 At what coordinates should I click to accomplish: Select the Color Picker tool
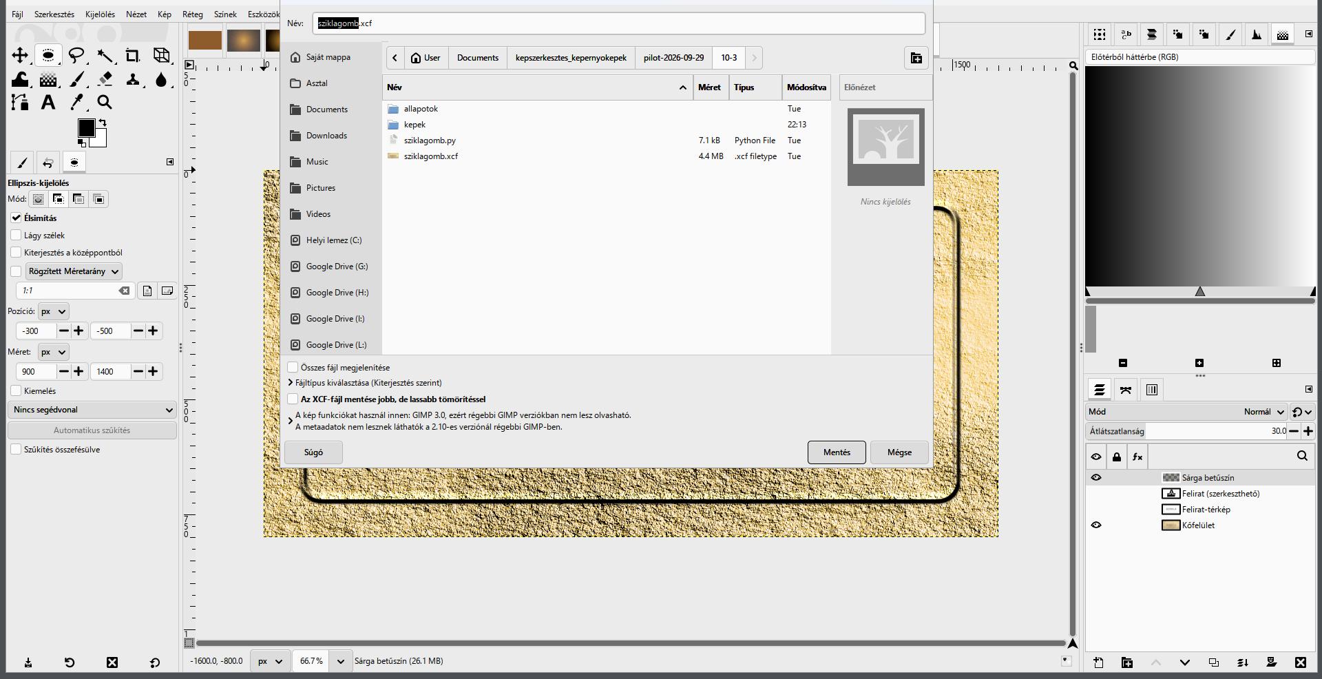click(x=76, y=103)
